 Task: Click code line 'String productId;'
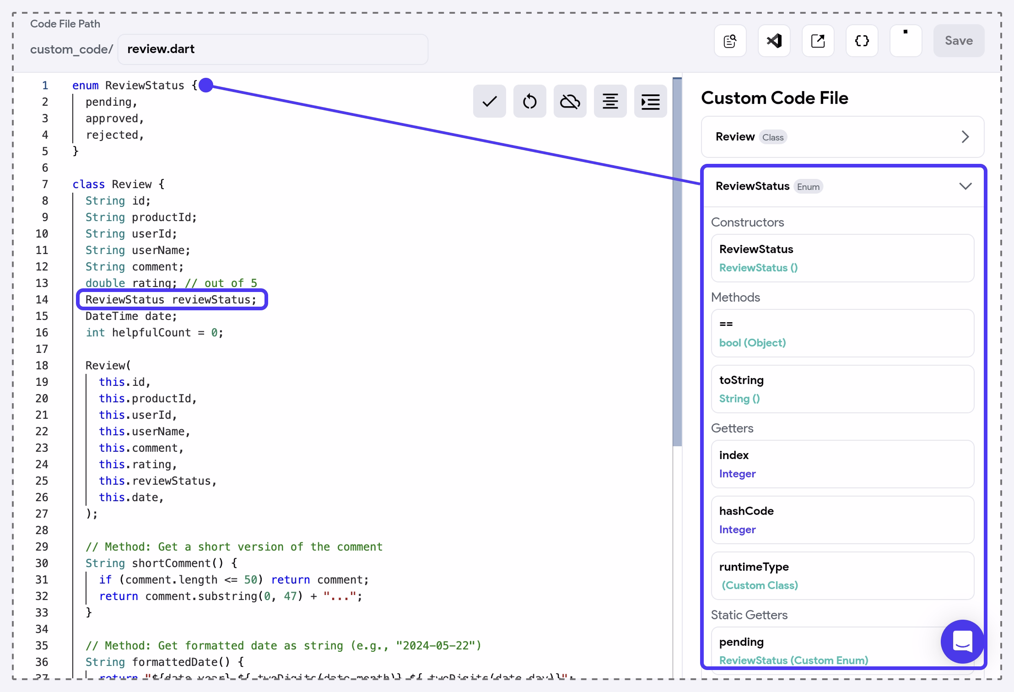click(x=141, y=217)
